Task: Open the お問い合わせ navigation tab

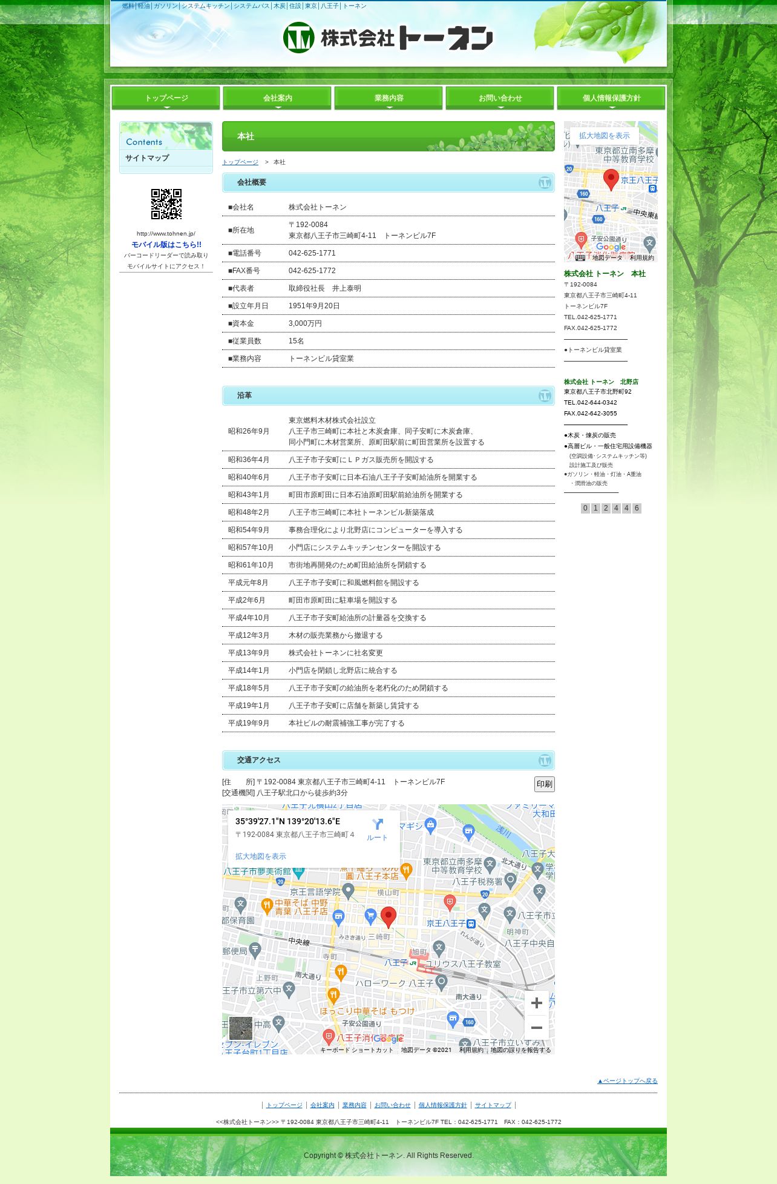Action: [x=500, y=98]
